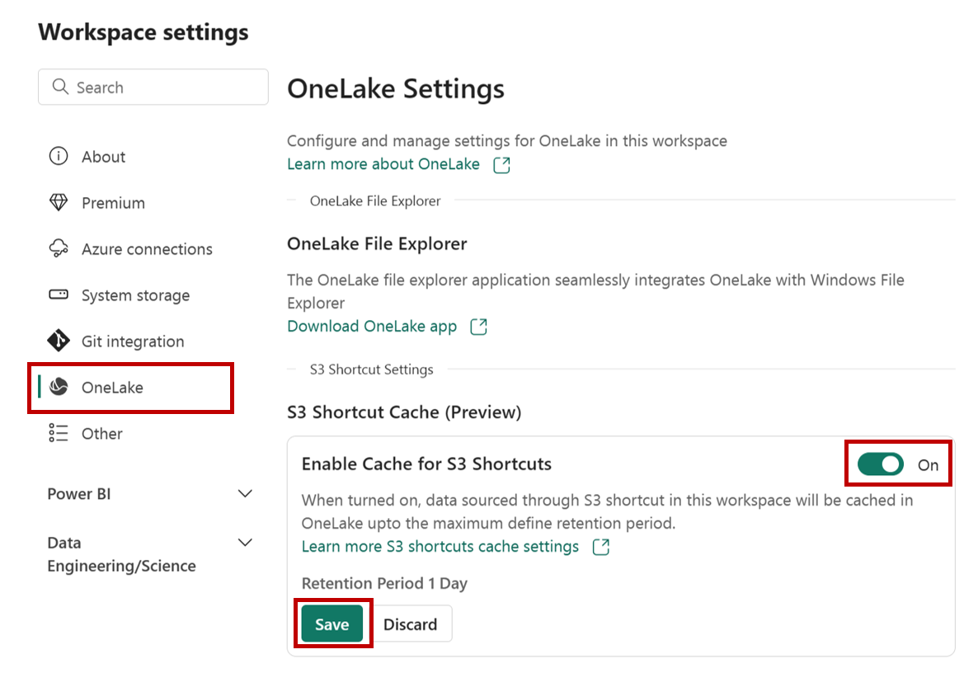Click Save for S3 cache settings
Image resolution: width=978 pixels, height=673 pixels.
pos(331,624)
